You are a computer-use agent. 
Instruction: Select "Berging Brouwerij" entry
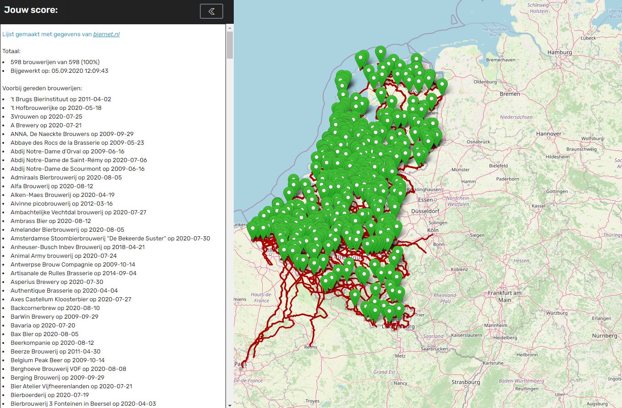pyautogui.click(x=57, y=378)
